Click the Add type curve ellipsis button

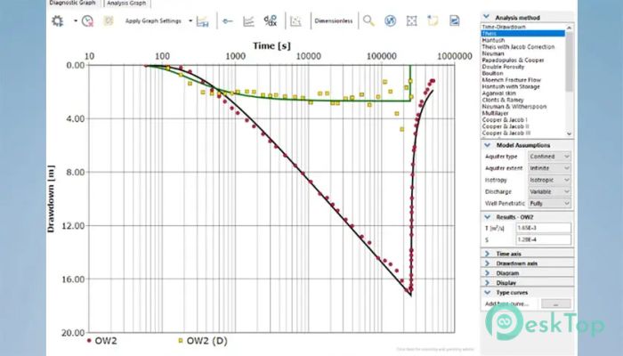[x=556, y=304]
